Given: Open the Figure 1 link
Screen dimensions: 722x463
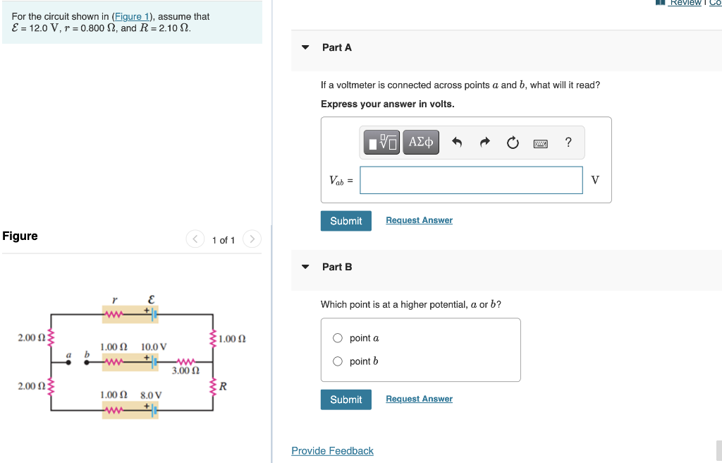Looking at the screenshot, I should (132, 16).
